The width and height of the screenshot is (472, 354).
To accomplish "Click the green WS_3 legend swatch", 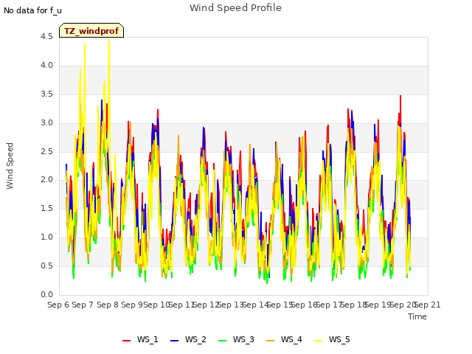I will pos(223,341).
